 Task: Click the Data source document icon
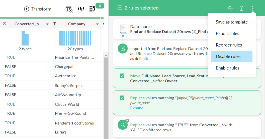point(123,29)
